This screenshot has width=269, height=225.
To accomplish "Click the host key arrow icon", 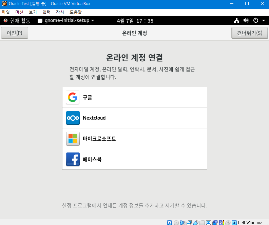I will (x=234, y=223).
